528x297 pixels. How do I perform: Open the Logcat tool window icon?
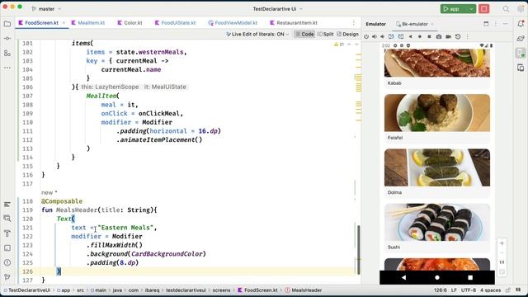(x=7, y=205)
